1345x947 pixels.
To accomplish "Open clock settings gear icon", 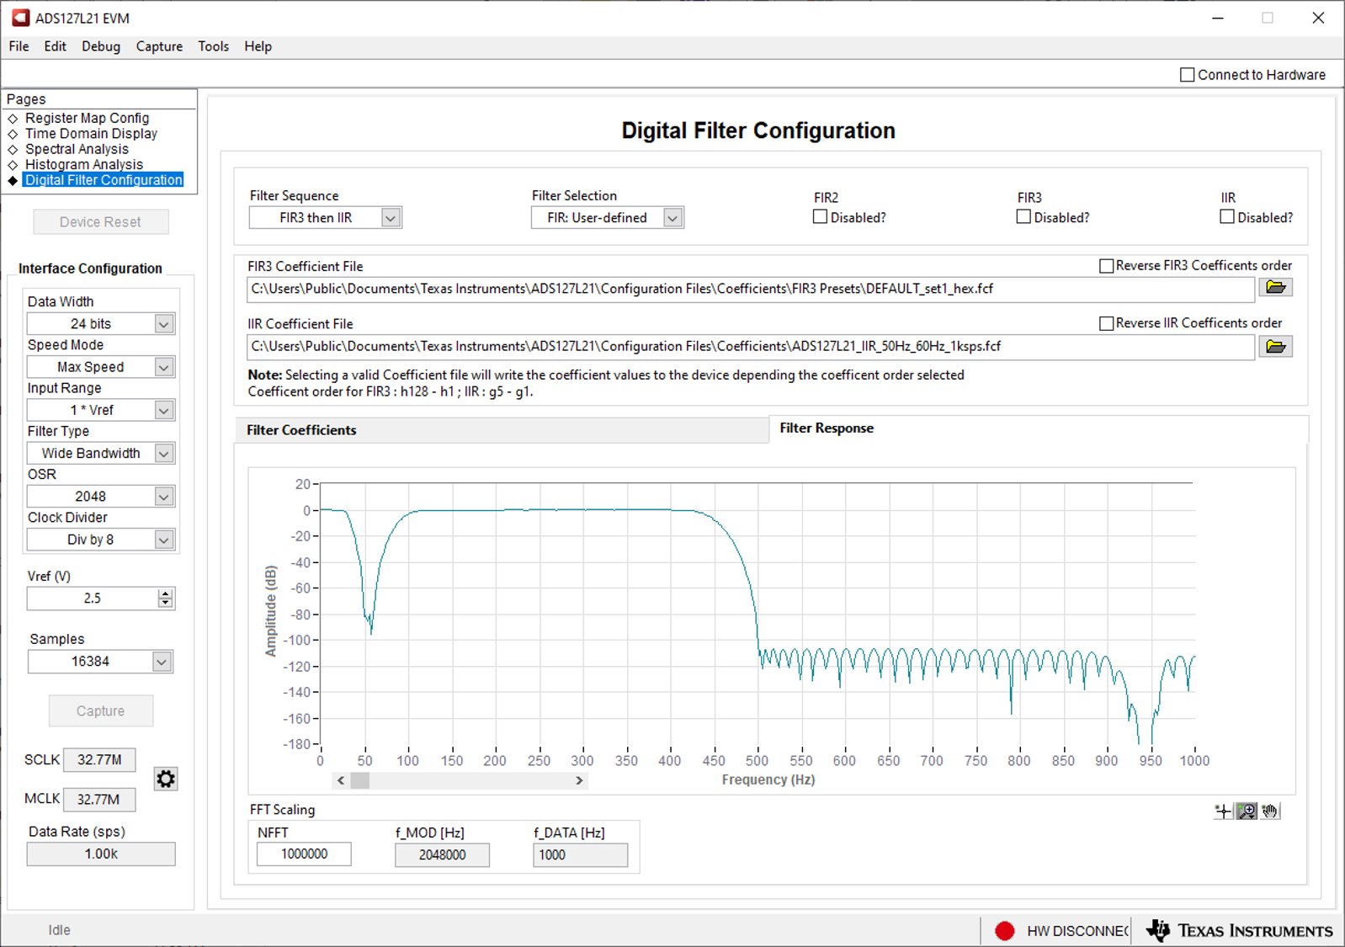I will tap(166, 779).
